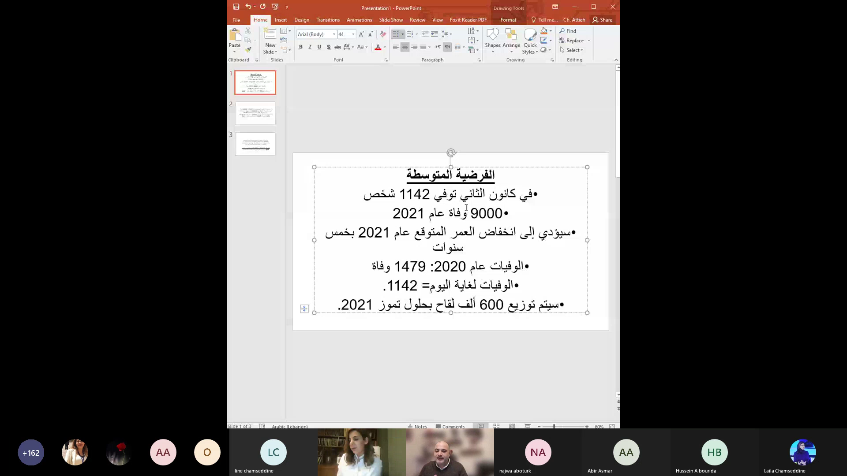
Task: Select slide 2 thumbnail
Action: (255, 113)
